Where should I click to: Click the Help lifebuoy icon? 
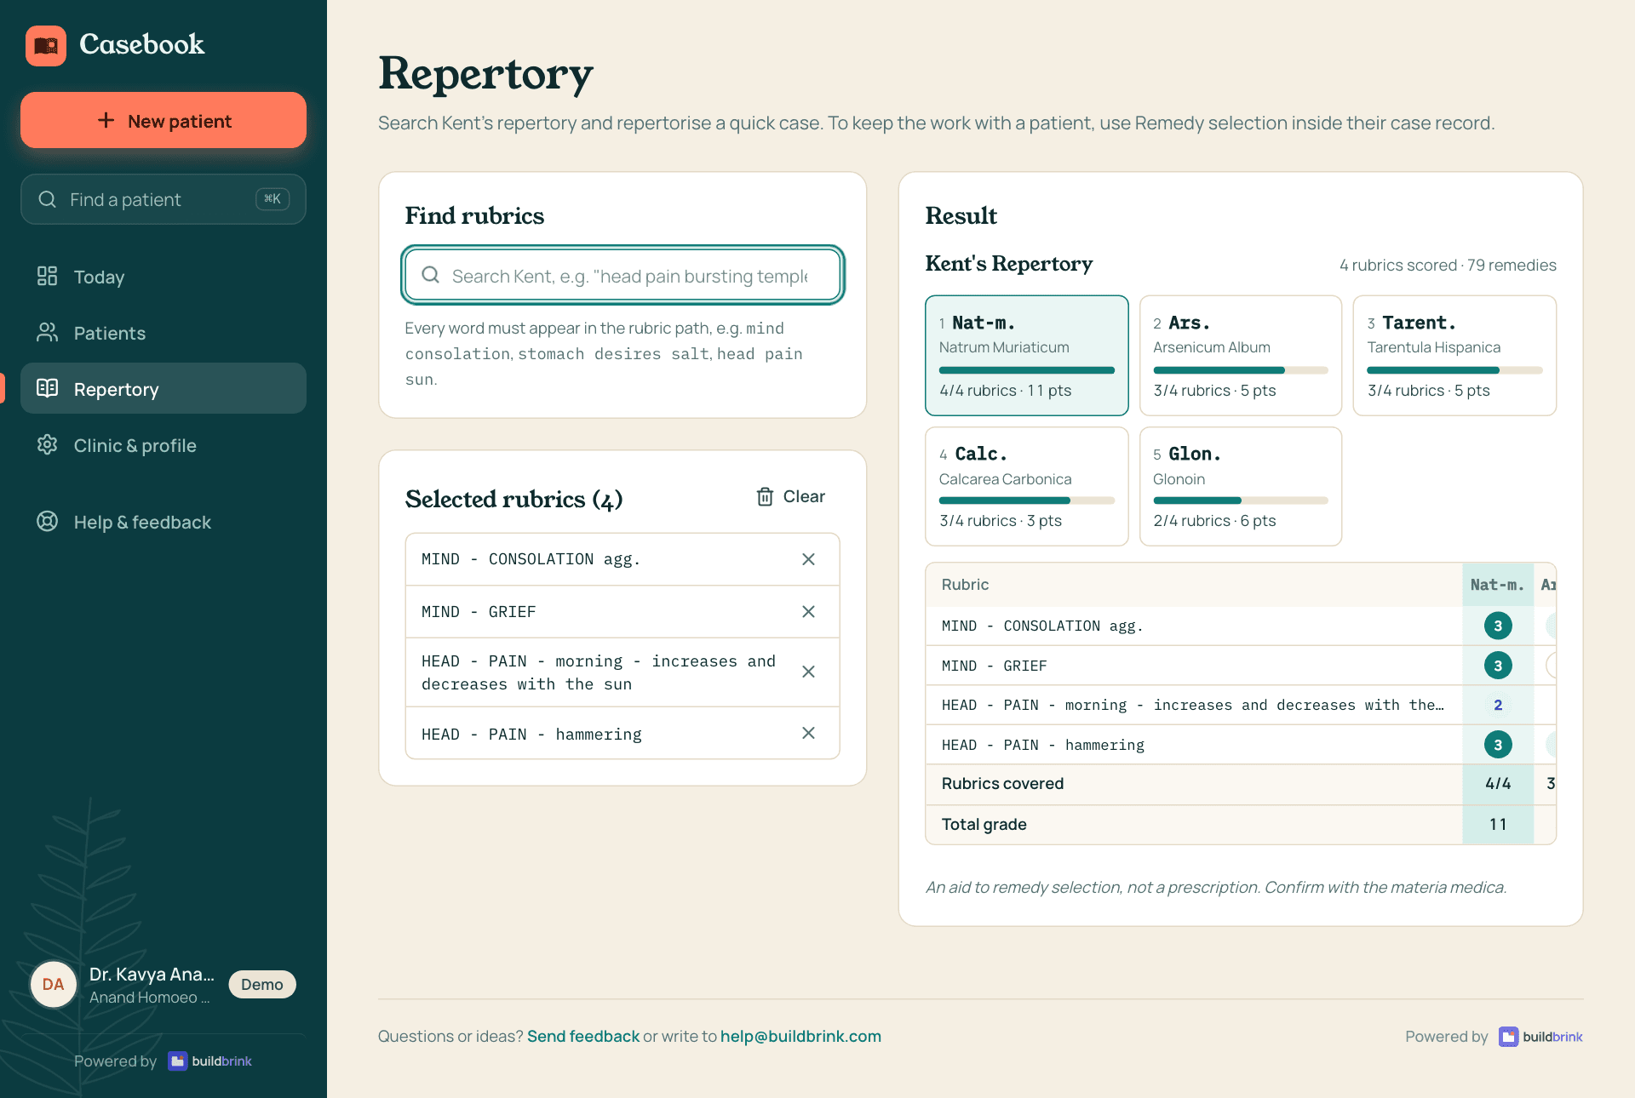(47, 521)
